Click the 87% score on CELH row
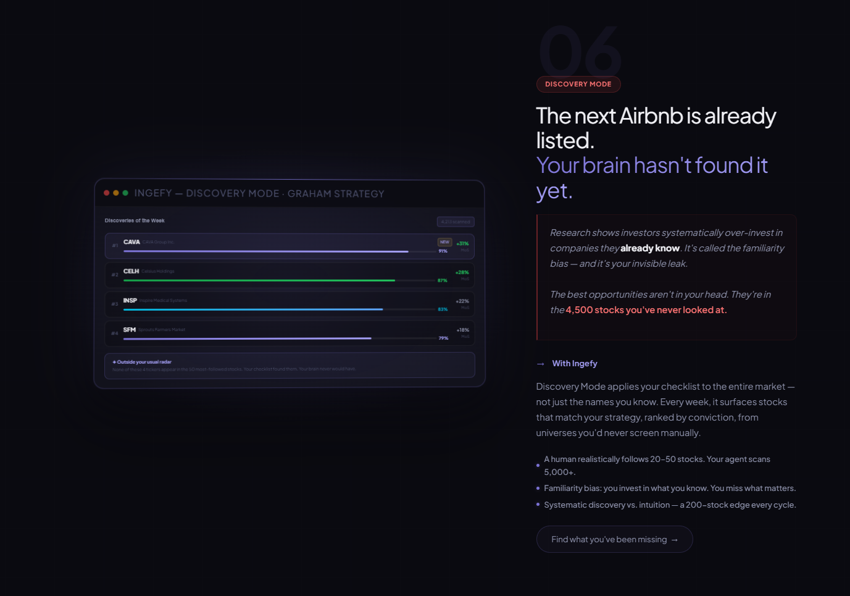 [x=443, y=280]
